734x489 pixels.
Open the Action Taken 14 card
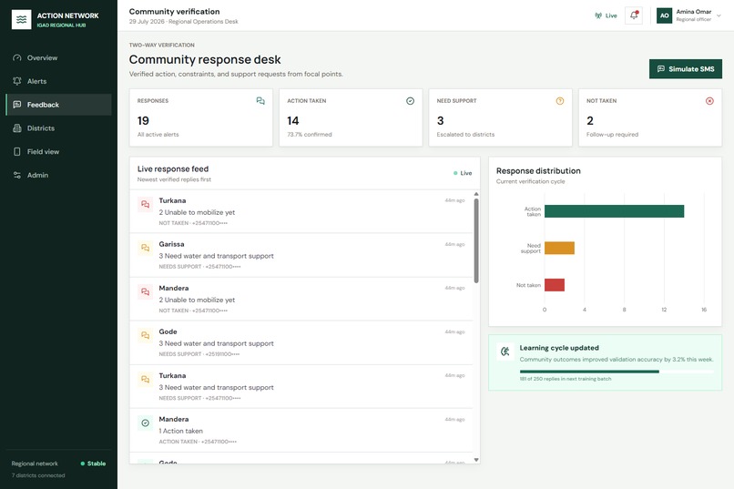coord(351,117)
